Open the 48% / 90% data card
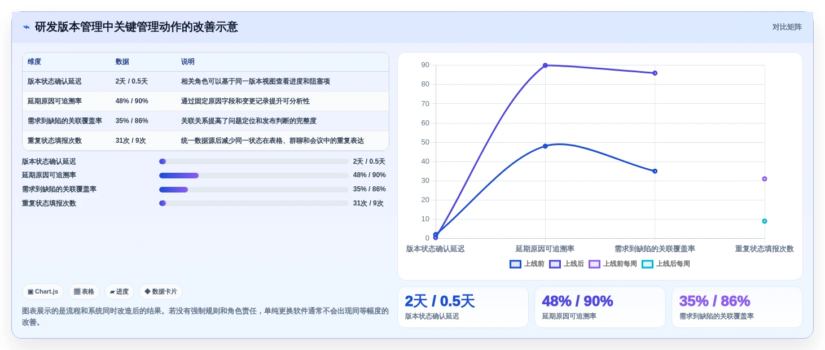The width and height of the screenshot is (825, 350). [600, 307]
